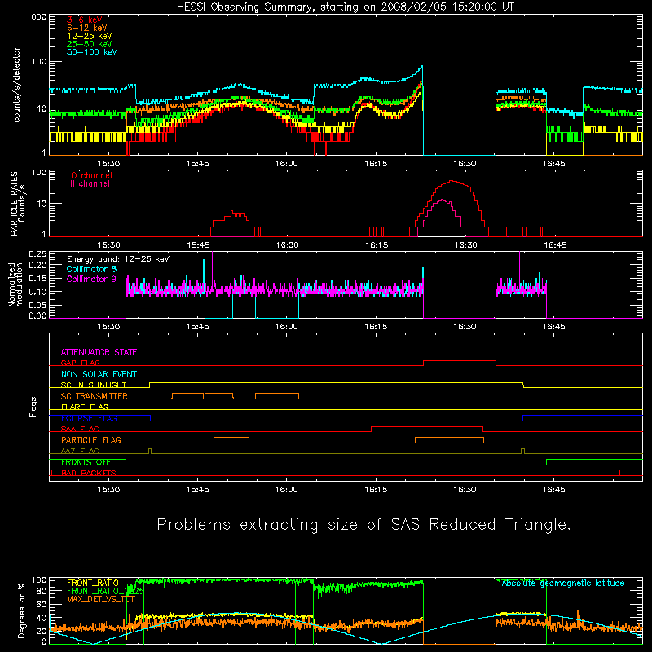Click the 'Normalized modulation' axis label
This screenshot has width=652, height=652.
click(15, 284)
